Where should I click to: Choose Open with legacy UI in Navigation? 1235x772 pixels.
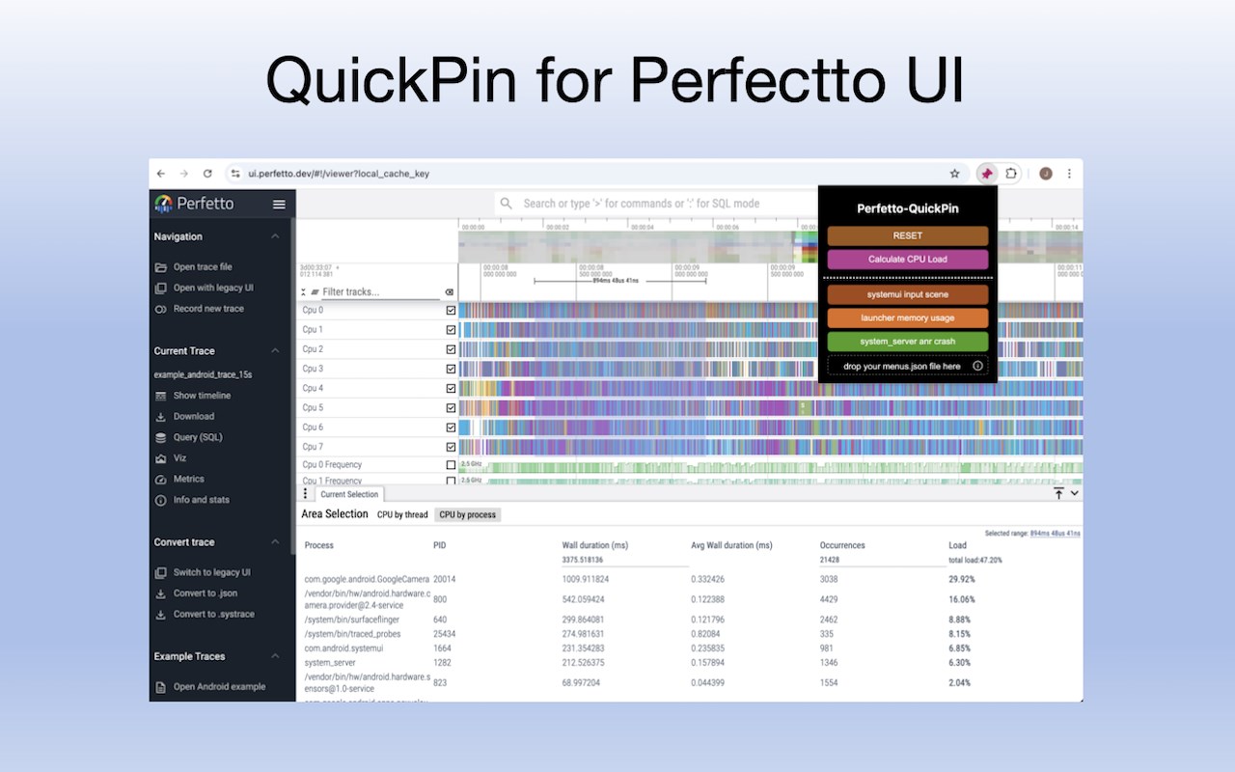213,288
